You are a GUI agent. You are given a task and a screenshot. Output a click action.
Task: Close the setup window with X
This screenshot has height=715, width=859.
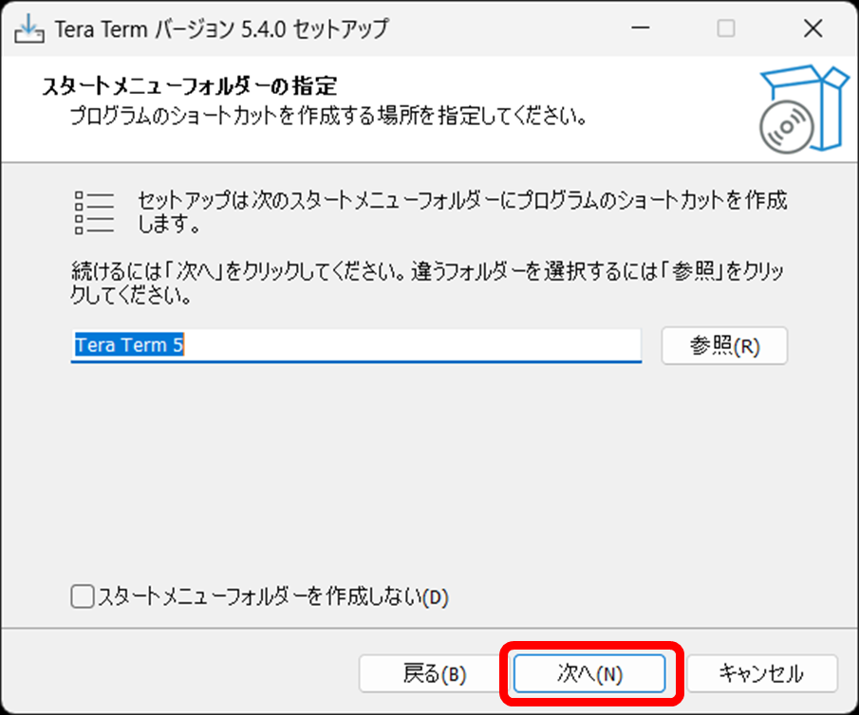pyautogui.click(x=813, y=27)
